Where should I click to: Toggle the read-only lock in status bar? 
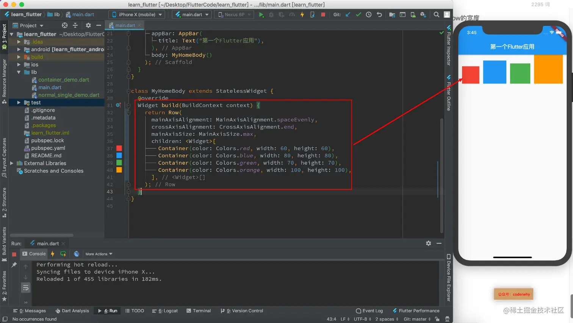[437, 319]
